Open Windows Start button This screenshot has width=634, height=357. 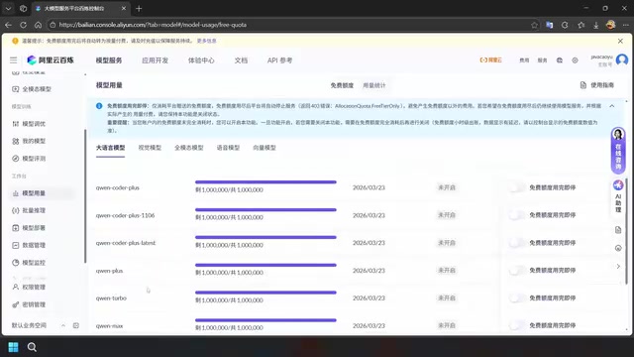(x=13, y=347)
